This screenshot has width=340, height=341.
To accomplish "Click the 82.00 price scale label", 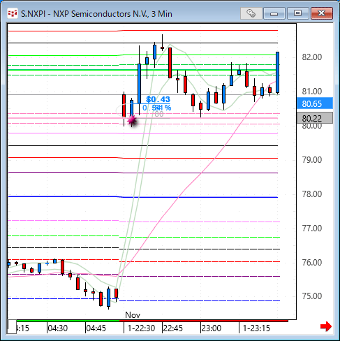I will pyautogui.click(x=312, y=57).
